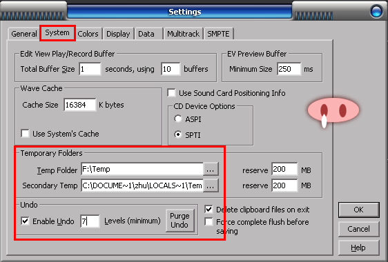Confirm settings with OK button
Screen dimensions: 388x262
tap(358, 210)
